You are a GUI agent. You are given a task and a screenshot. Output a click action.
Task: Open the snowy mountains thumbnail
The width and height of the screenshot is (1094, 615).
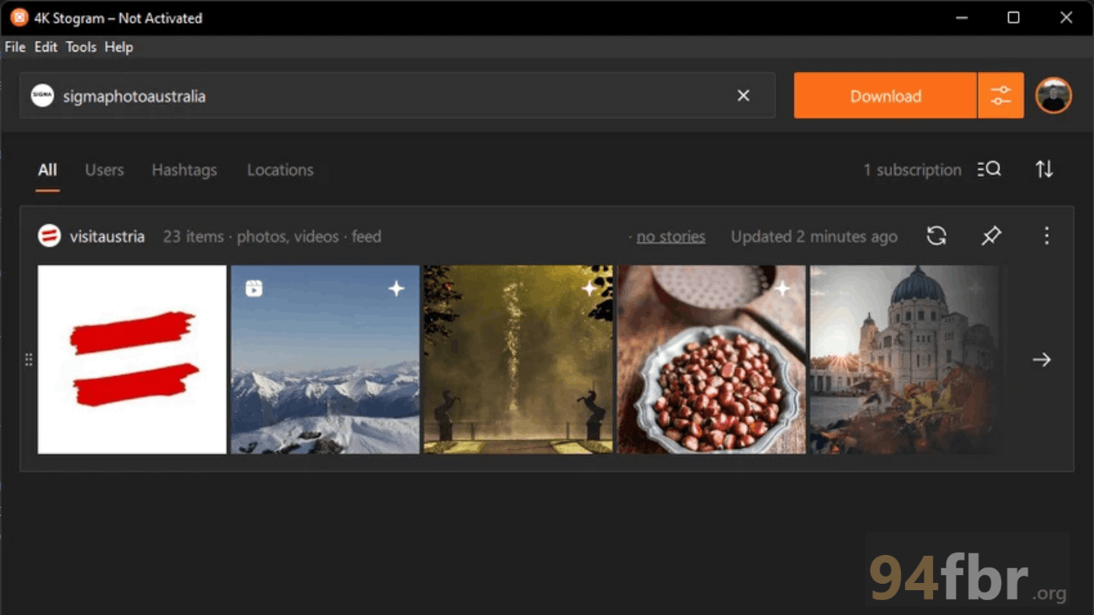point(325,360)
